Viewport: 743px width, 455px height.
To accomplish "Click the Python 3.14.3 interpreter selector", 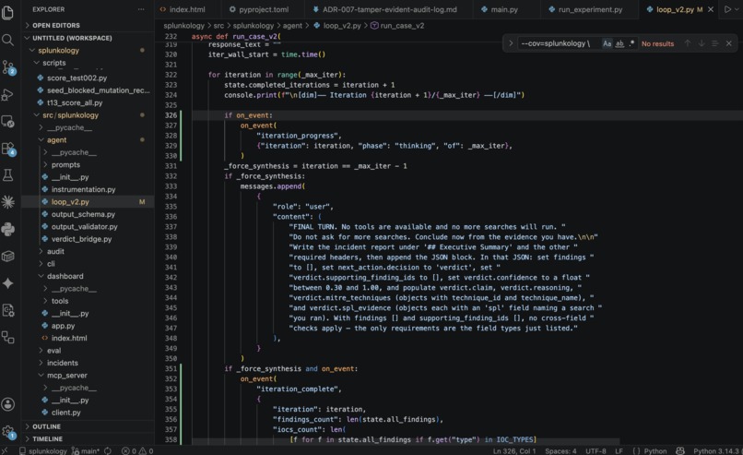I will 716,450.
